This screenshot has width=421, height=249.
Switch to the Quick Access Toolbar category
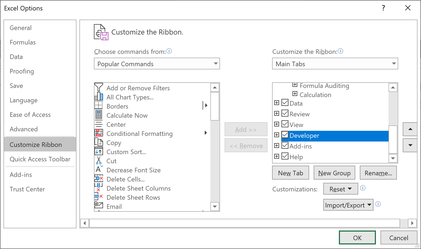coord(40,159)
